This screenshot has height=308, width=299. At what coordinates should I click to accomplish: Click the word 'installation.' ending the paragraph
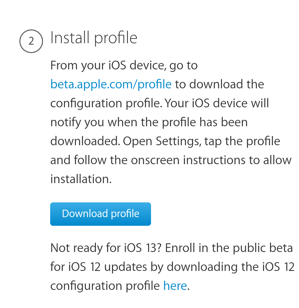point(81,179)
